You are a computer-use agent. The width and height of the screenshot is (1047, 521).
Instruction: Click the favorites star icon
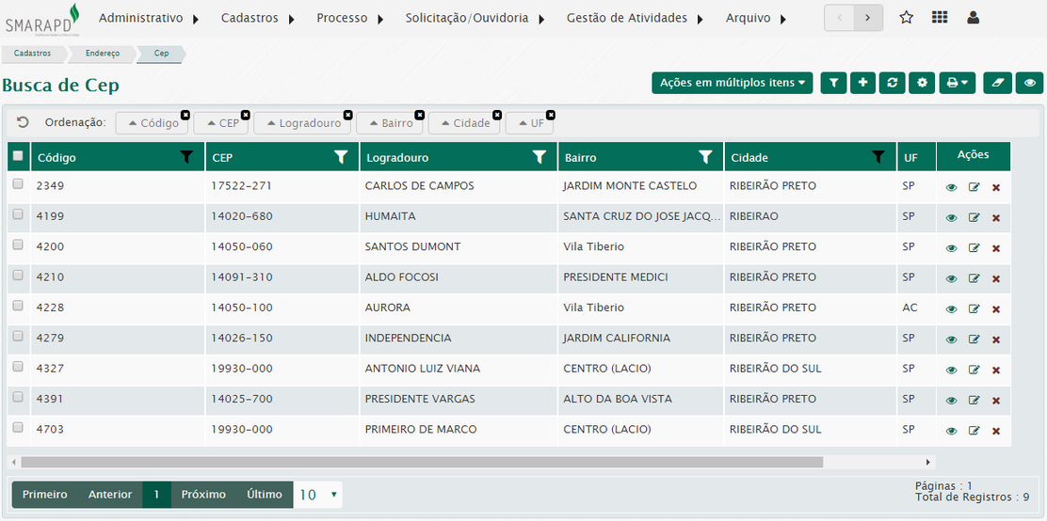(906, 18)
